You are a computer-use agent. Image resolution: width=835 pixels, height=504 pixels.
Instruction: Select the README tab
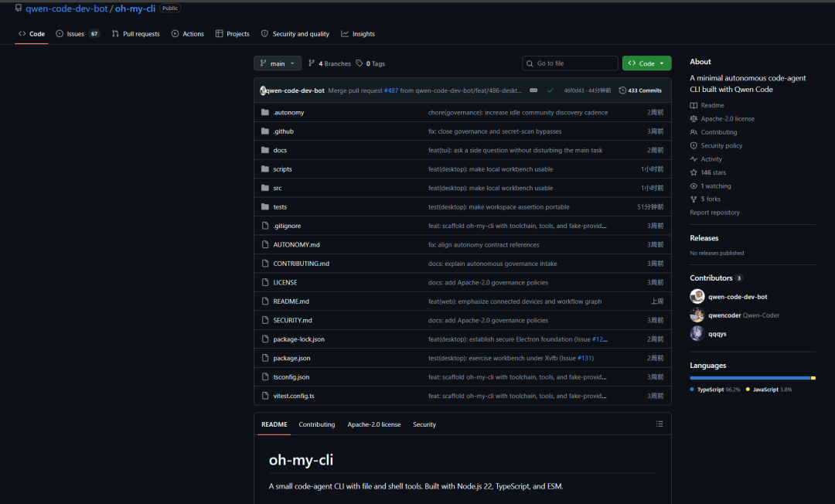click(x=274, y=424)
